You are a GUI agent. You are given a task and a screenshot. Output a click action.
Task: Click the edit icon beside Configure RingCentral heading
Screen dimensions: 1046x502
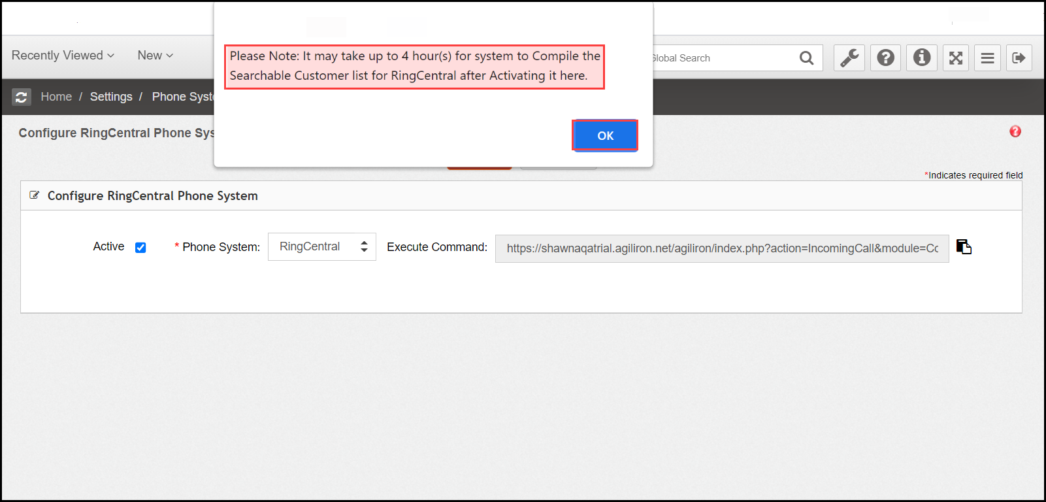click(x=35, y=195)
